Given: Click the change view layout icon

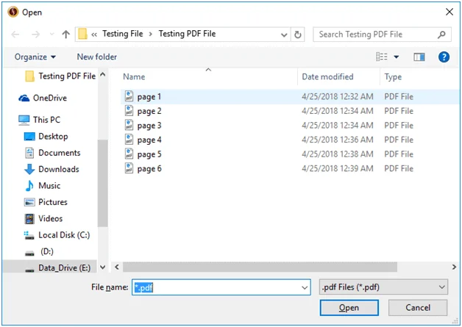Looking at the screenshot, I should coord(382,57).
